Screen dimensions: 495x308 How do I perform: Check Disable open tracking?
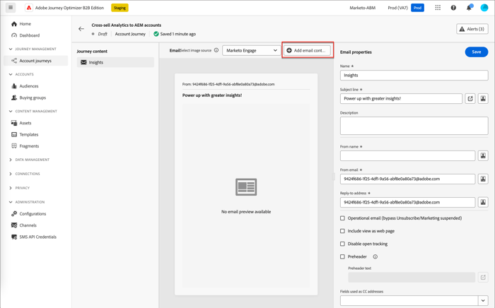tap(342, 244)
